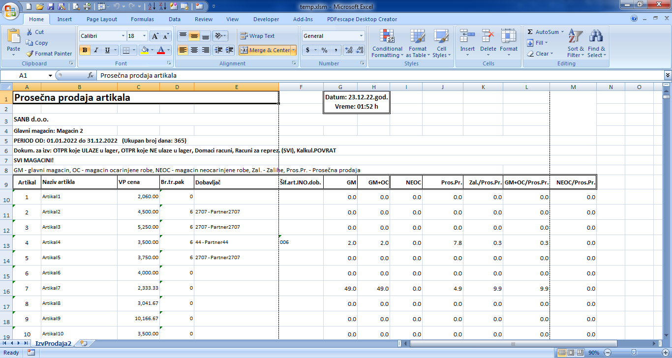Image resolution: width=672 pixels, height=358 pixels.
Task: Toggle left text alignment
Action: click(183, 50)
